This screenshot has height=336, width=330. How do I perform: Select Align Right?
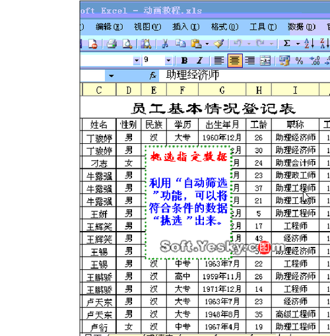[250, 61]
